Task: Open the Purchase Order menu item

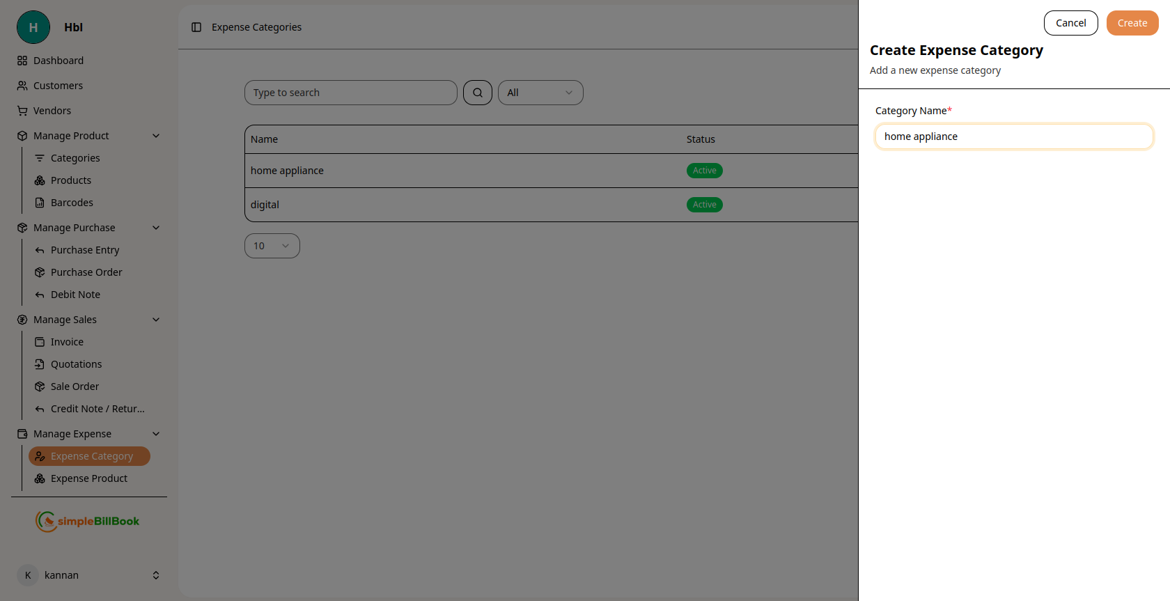Action: (86, 272)
